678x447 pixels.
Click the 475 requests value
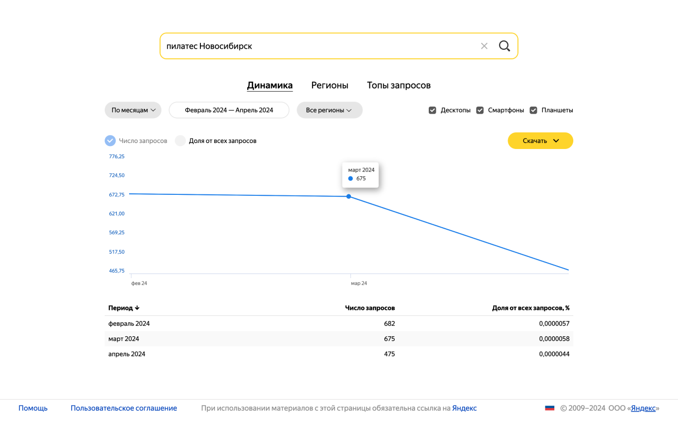pyautogui.click(x=389, y=354)
